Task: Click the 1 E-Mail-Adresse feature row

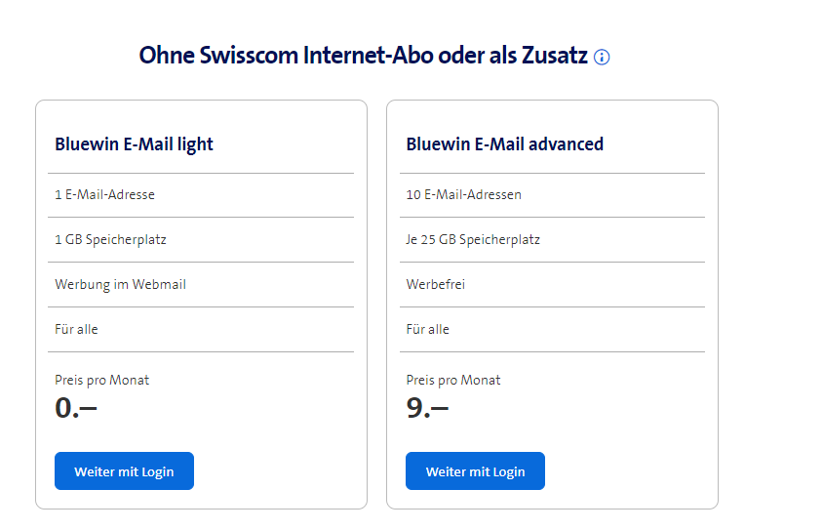Action: click(104, 194)
